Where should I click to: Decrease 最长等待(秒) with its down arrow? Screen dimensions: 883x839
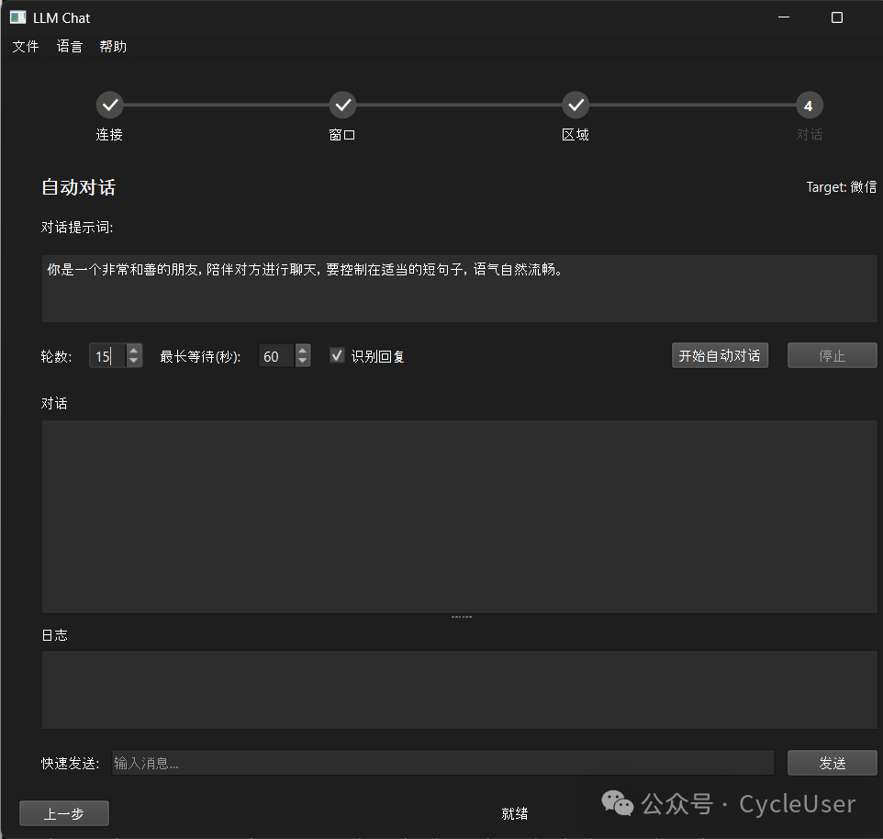point(303,361)
